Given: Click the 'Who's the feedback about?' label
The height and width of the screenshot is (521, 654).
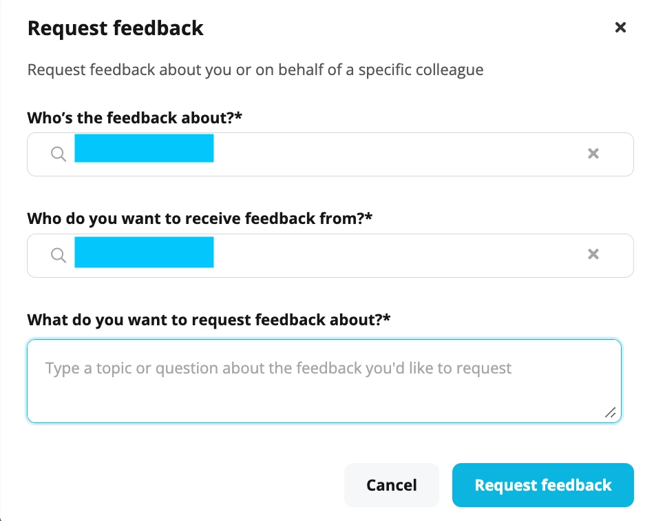Looking at the screenshot, I should (134, 118).
